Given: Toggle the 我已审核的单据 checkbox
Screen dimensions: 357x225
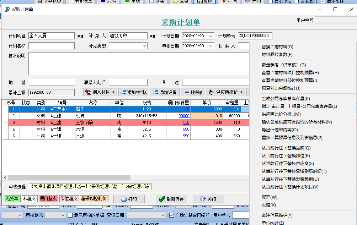Looking at the screenshot, I should tap(70, 215).
